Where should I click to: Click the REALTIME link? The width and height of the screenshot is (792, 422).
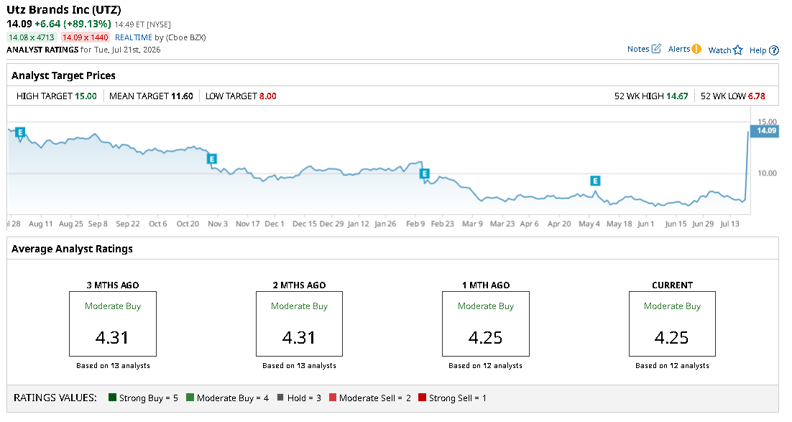pyautogui.click(x=134, y=37)
